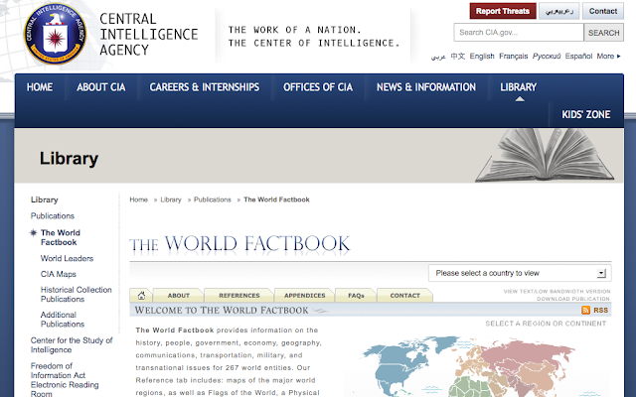Open the HOME navigation item

40,87
